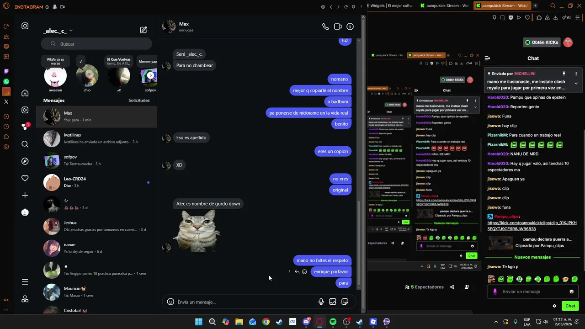Show next notes with the stories arrow

(150, 75)
